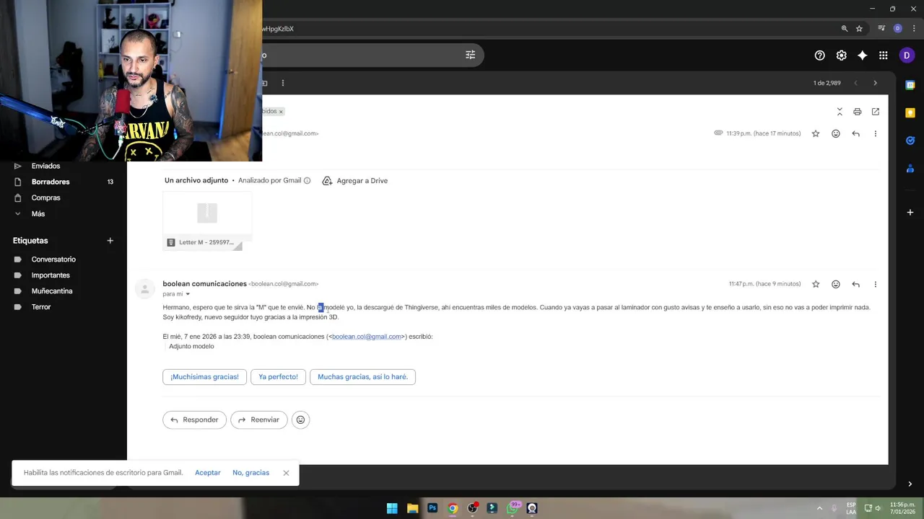This screenshot has width=924, height=519.
Task: Star the 11:39 p.m. message
Action: coord(816,133)
